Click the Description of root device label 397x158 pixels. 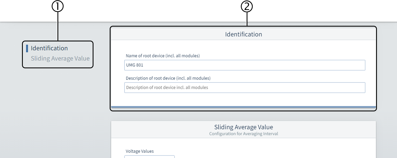click(x=168, y=78)
